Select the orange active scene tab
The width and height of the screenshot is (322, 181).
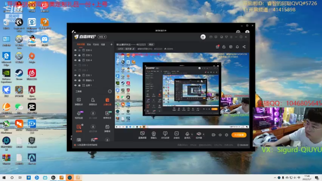81,44
